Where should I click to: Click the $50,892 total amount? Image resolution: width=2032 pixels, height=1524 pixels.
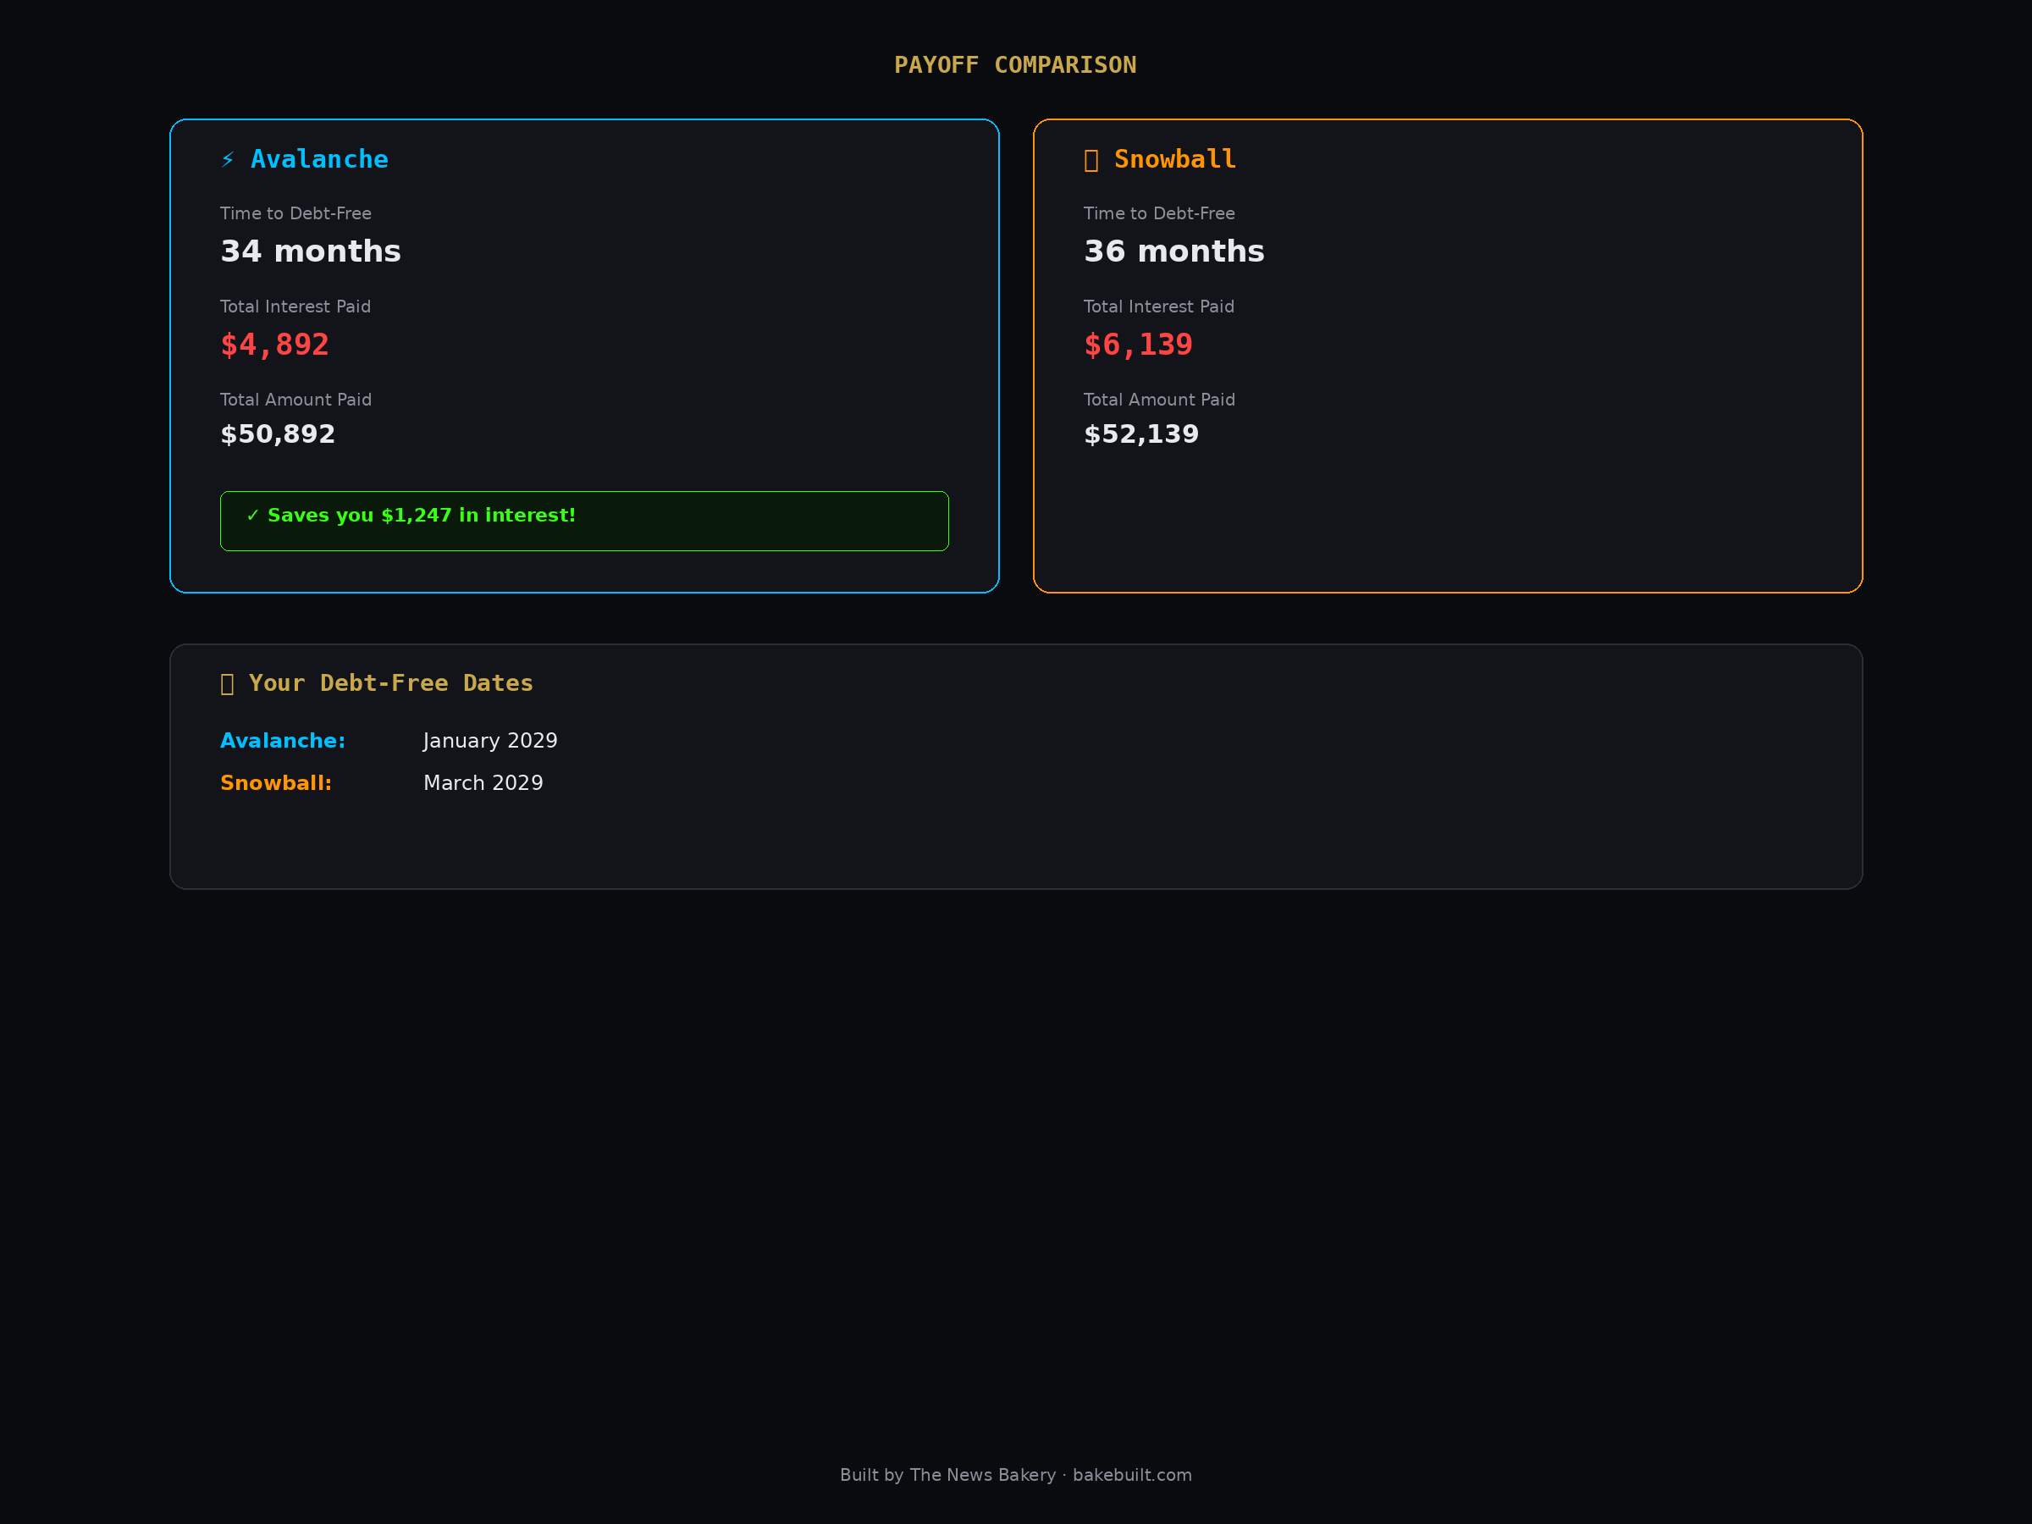(x=278, y=433)
